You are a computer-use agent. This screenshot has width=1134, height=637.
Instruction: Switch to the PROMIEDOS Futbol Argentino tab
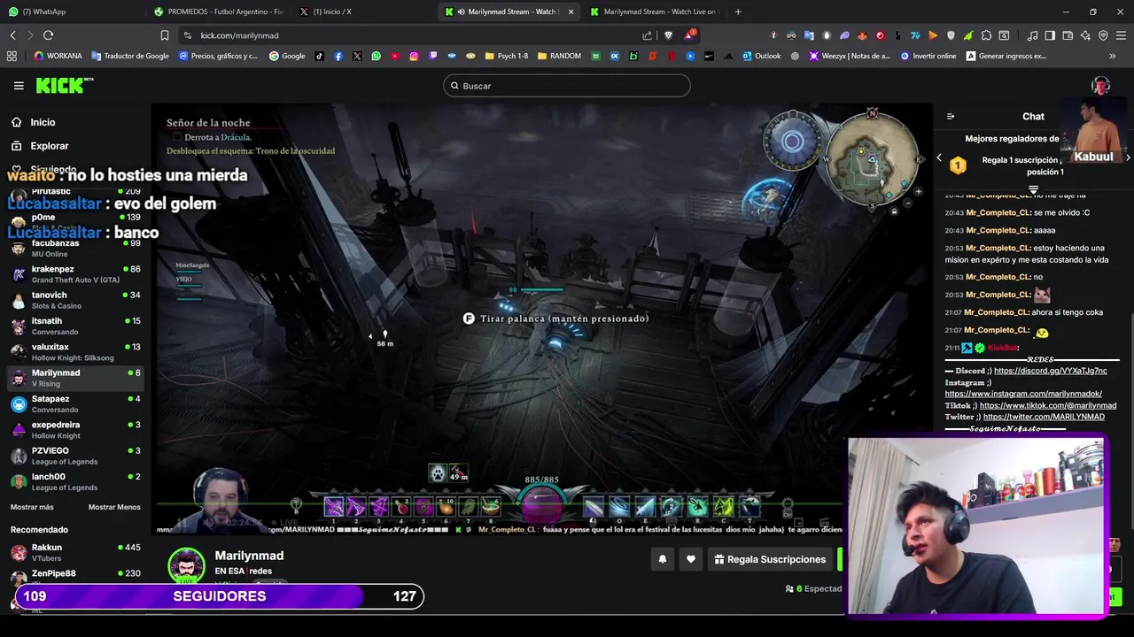coord(218,12)
